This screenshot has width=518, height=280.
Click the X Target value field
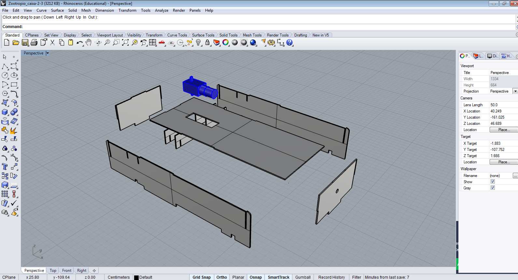(503, 143)
